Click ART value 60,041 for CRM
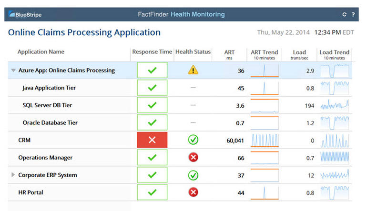 pos(235,141)
